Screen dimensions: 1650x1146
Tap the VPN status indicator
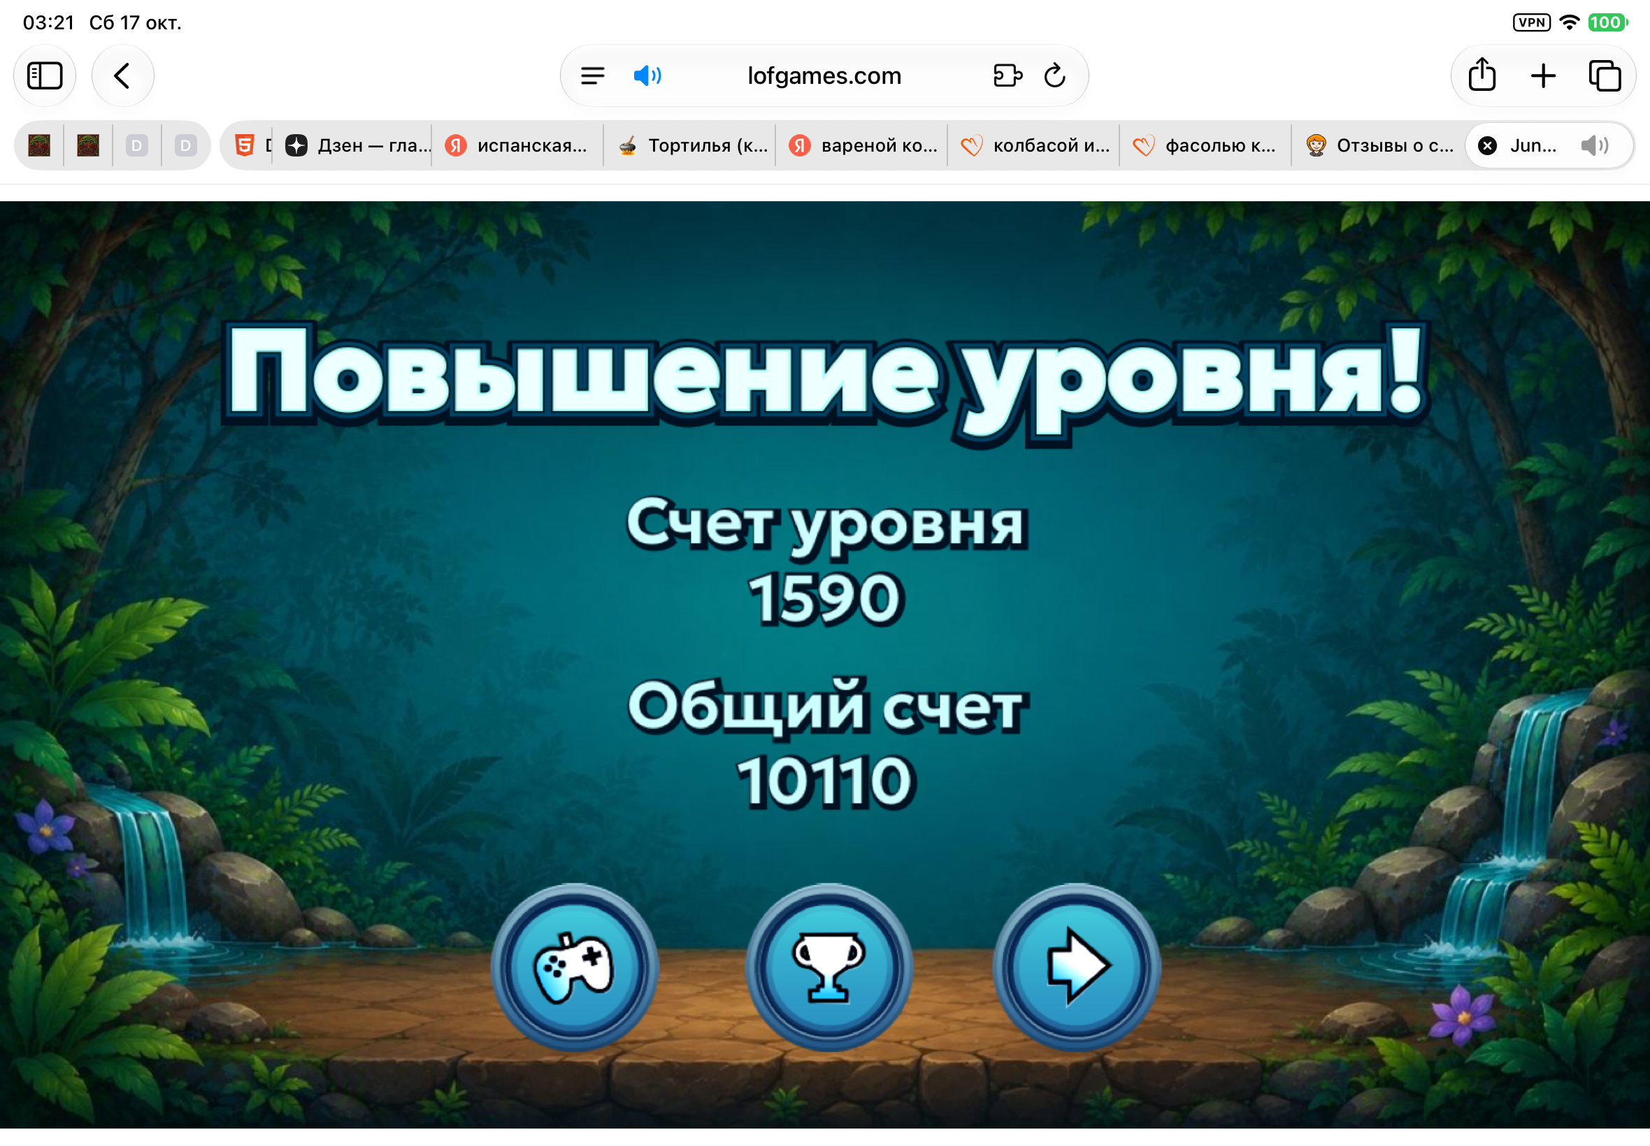coord(1530,22)
